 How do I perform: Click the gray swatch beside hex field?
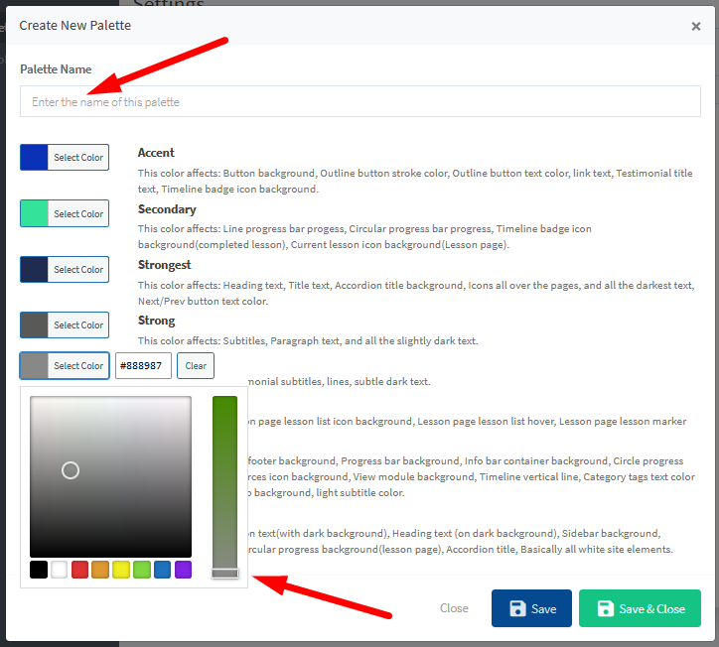pyautogui.click(x=34, y=365)
